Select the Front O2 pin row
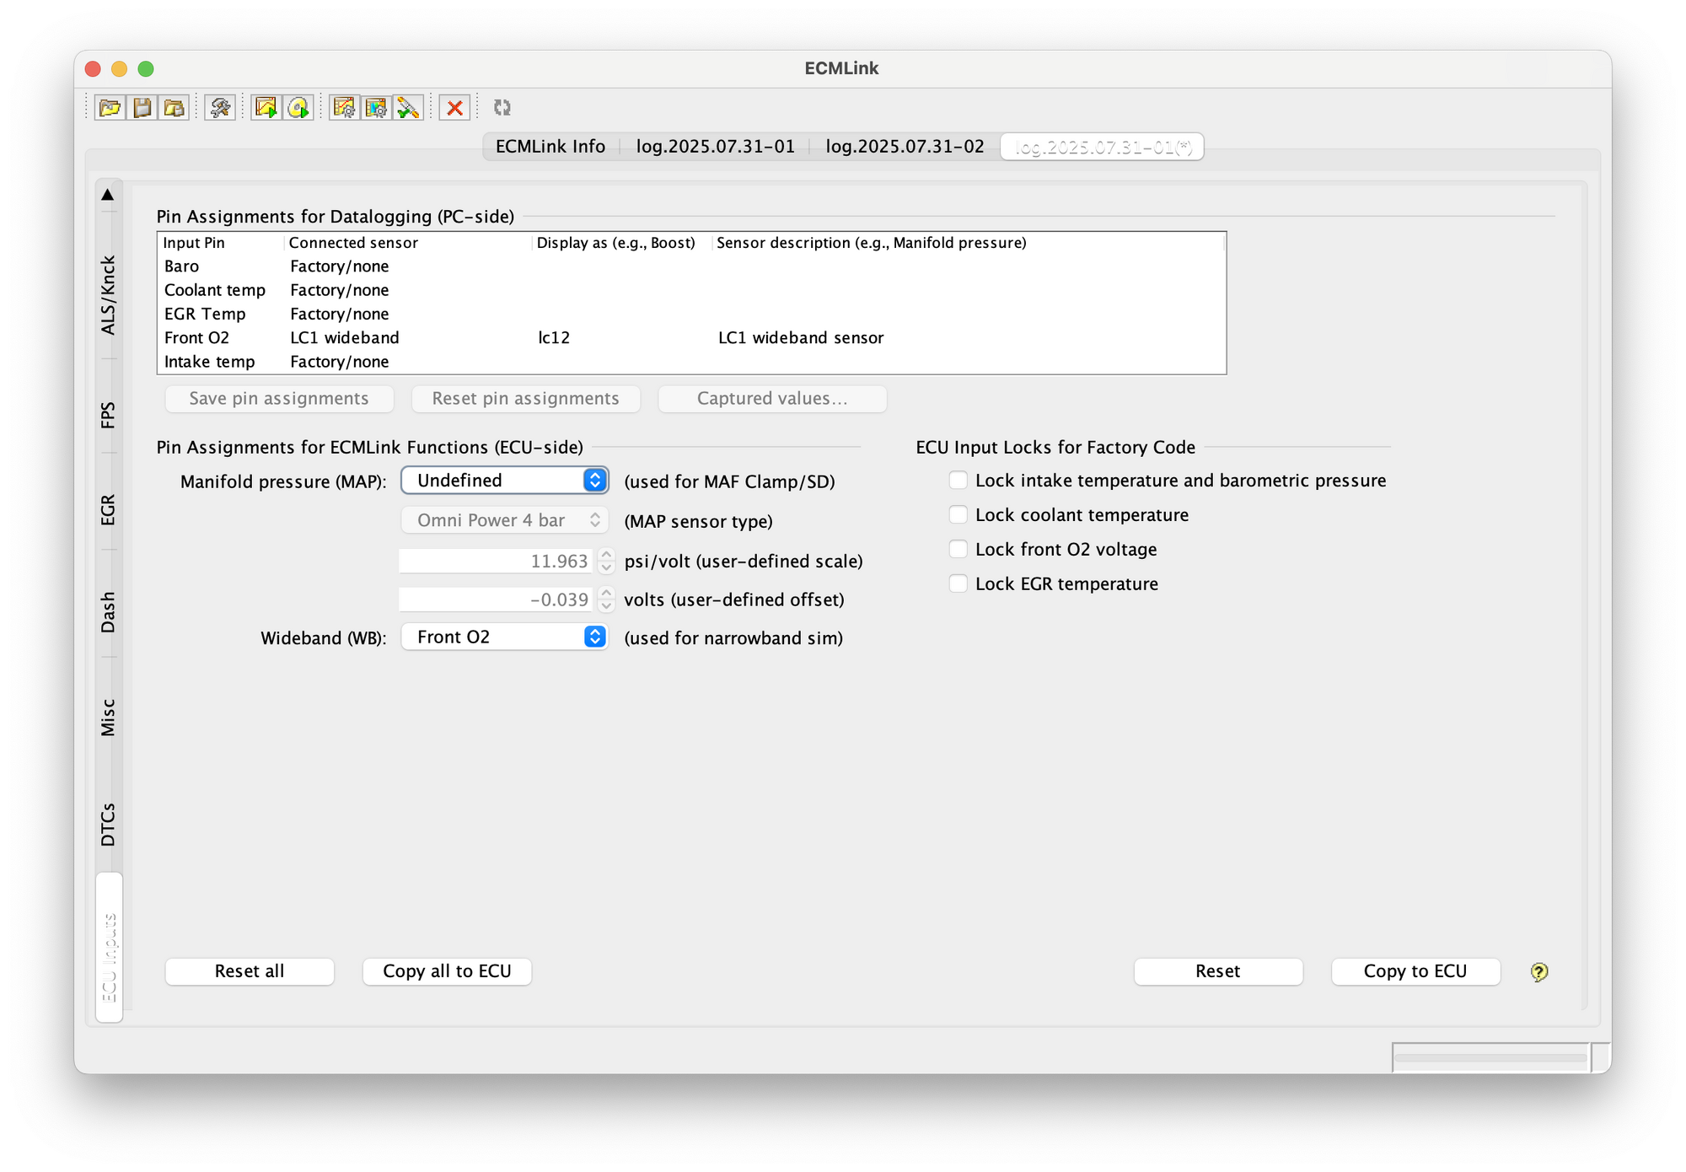 click(691, 337)
